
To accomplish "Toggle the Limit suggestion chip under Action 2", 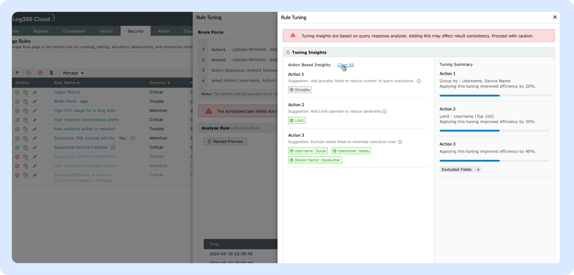I will tap(297, 121).
